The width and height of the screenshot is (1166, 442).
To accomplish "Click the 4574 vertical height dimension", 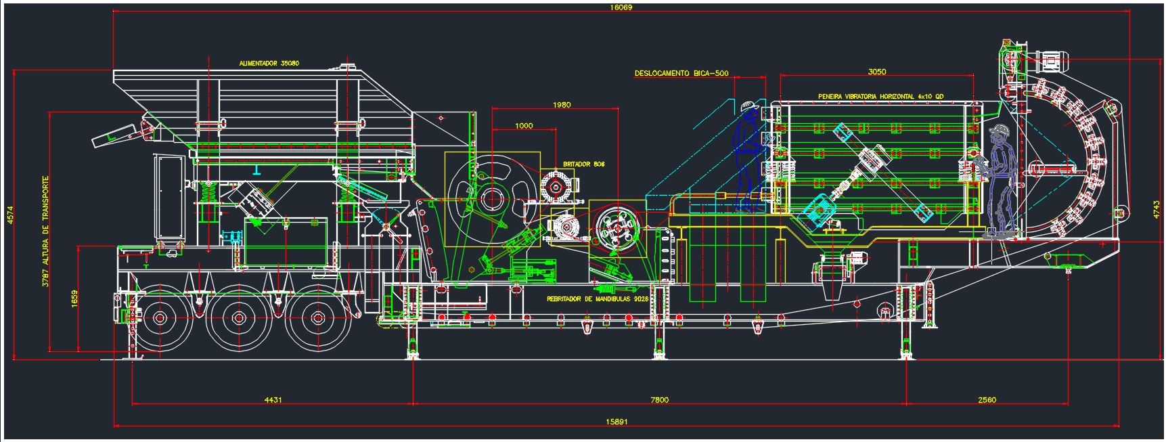I will [9, 215].
